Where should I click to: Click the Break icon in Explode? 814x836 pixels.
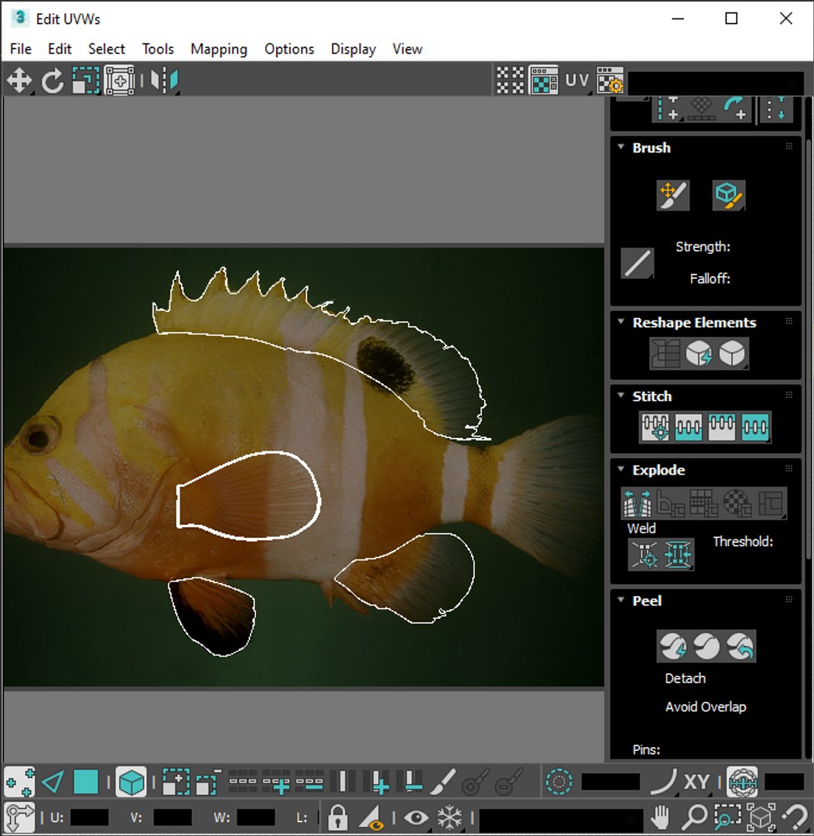pyautogui.click(x=637, y=503)
